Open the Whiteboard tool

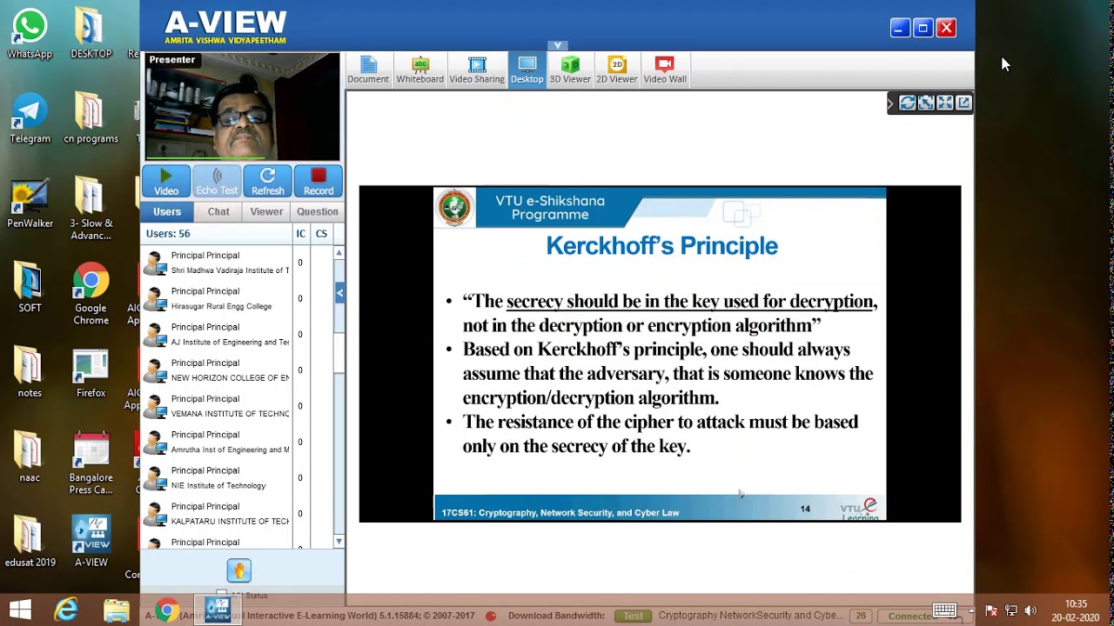coord(419,70)
